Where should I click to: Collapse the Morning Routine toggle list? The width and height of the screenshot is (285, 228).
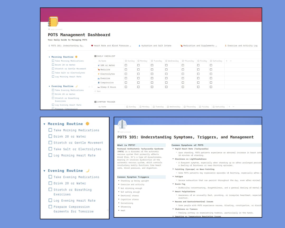(x=44, y=124)
